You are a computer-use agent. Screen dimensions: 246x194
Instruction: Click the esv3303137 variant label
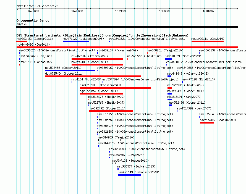222,50
